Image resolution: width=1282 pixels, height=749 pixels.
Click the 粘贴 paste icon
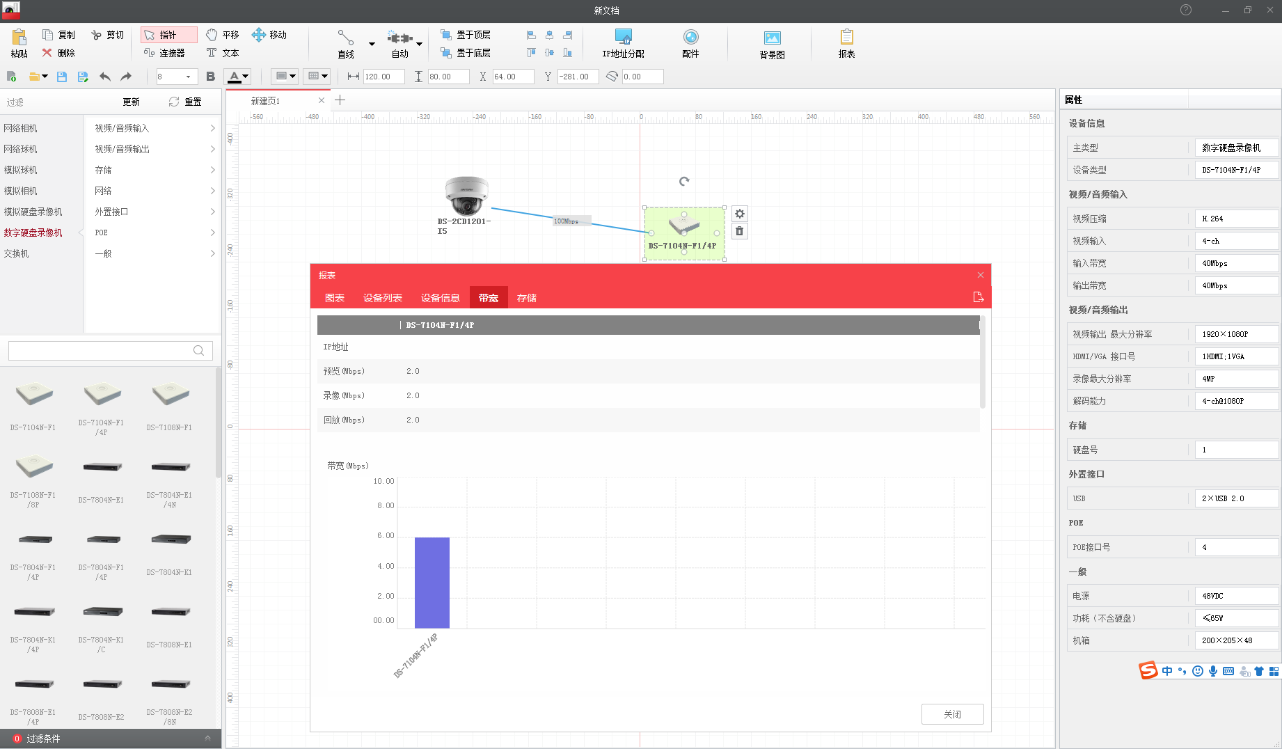[x=19, y=37]
